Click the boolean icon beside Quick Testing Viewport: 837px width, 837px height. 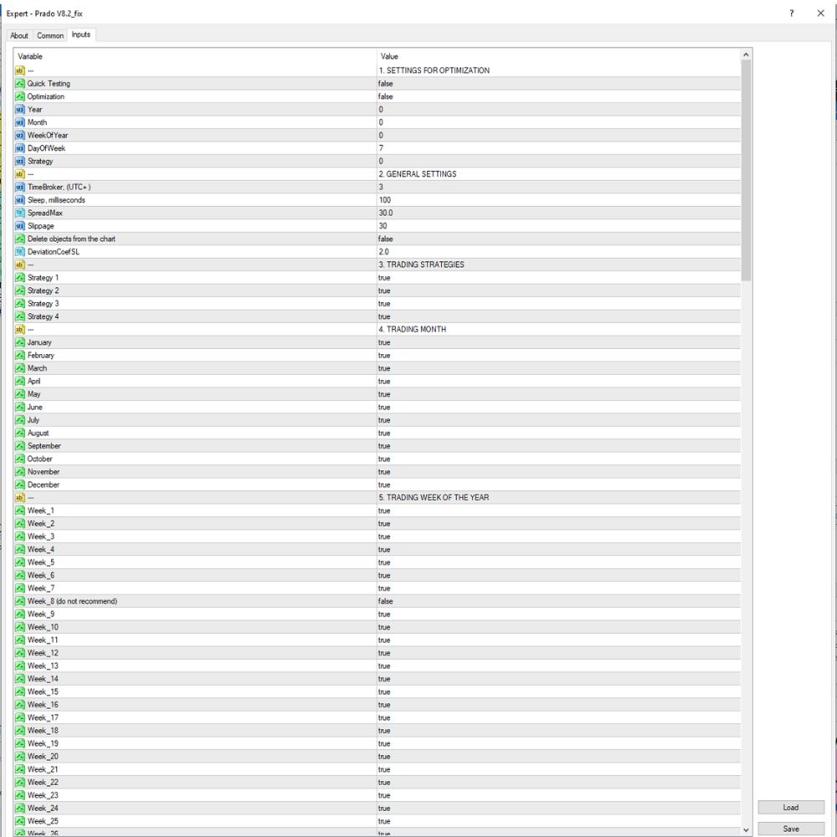[x=20, y=83]
